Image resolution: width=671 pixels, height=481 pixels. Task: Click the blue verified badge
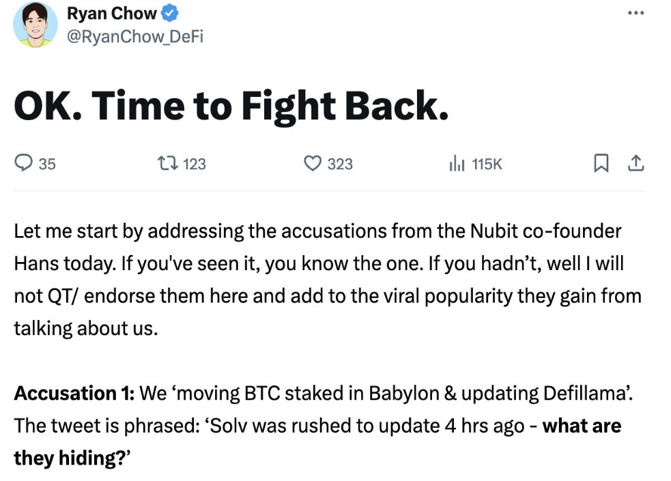click(169, 13)
